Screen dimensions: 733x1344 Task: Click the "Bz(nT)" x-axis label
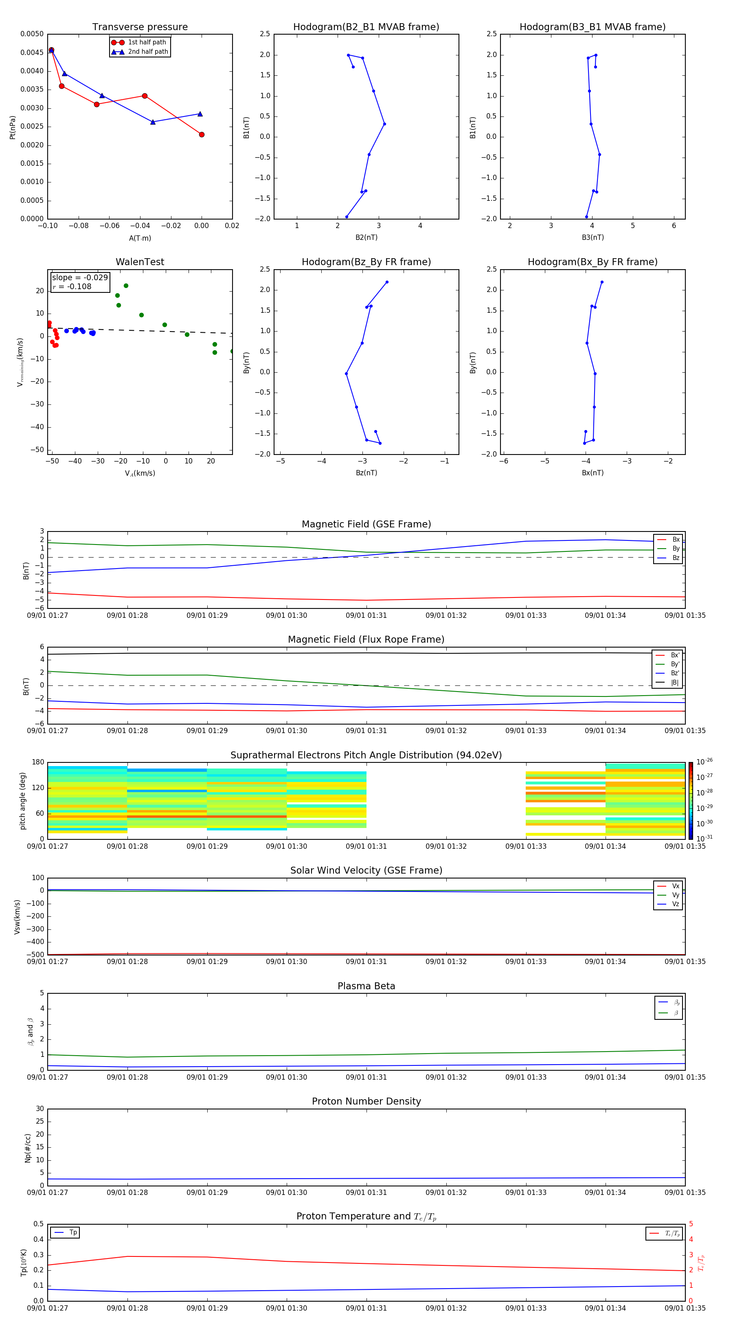366,473
